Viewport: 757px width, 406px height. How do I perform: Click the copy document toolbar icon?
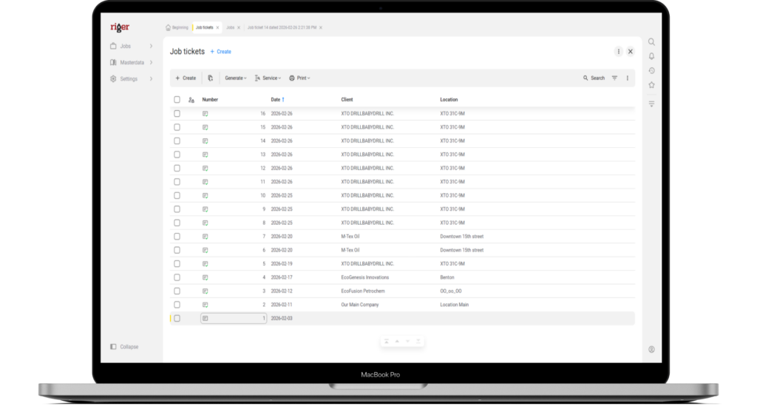[x=210, y=78]
